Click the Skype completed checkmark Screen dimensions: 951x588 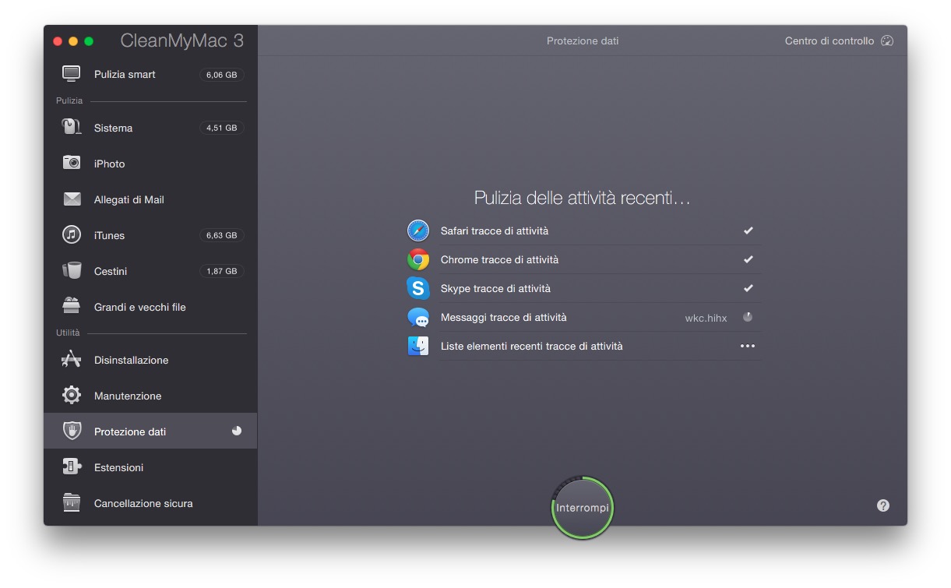click(x=748, y=288)
